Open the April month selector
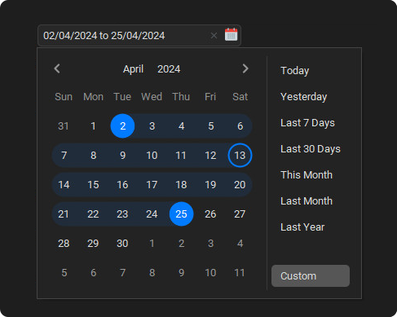The height and width of the screenshot is (317, 397). pos(133,69)
